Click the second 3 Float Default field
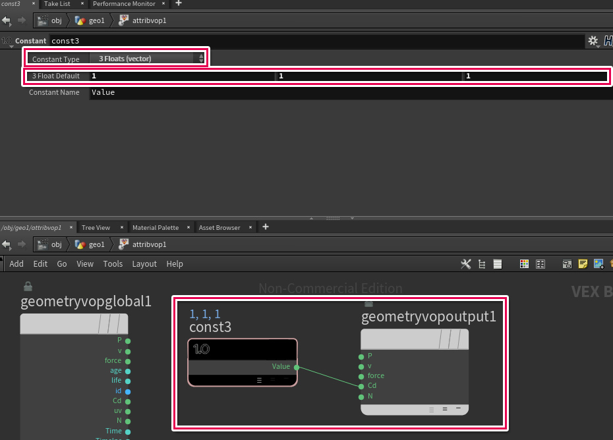Screen dimensions: 613x440 370,76
